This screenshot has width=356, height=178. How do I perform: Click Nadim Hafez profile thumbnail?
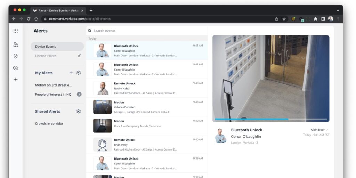coord(103,88)
